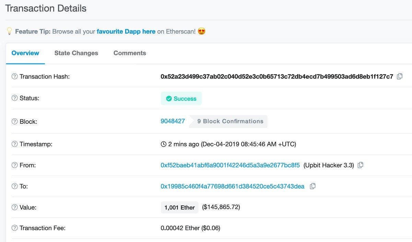Click the question mark beside From
Viewport: 412px width, 242px height.
[x=14, y=165]
